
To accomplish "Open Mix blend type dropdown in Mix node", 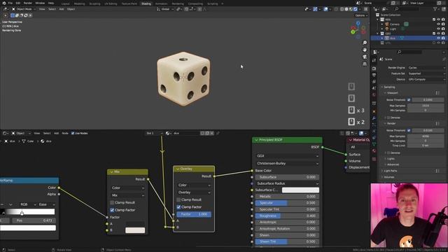I will click(127, 195).
